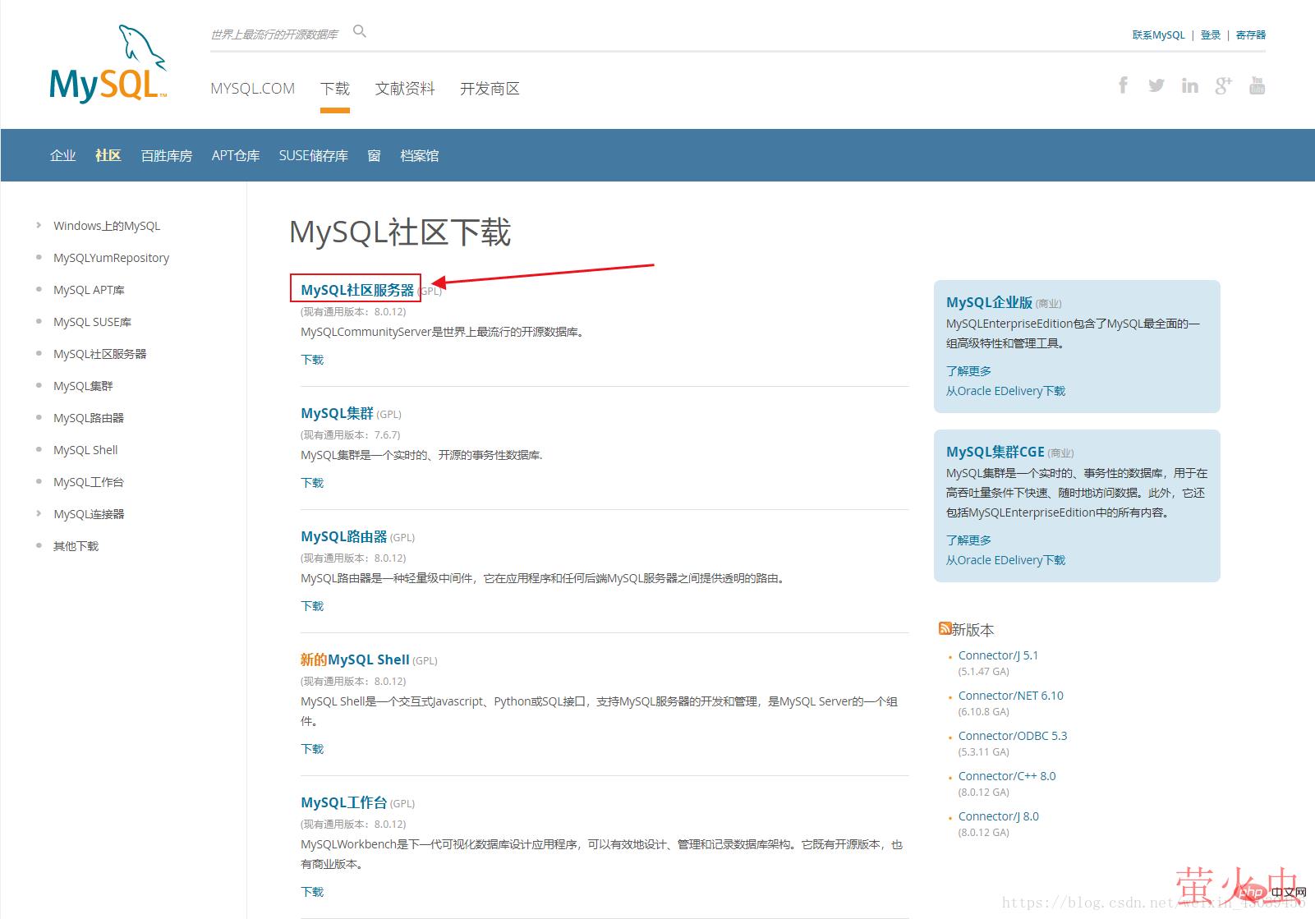The image size is (1315, 919).
Task: Click the search magnifier icon
Action: [x=359, y=31]
